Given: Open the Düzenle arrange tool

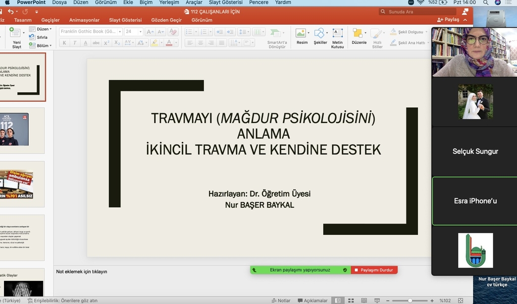Looking at the screenshot, I should [x=359, y=36].
